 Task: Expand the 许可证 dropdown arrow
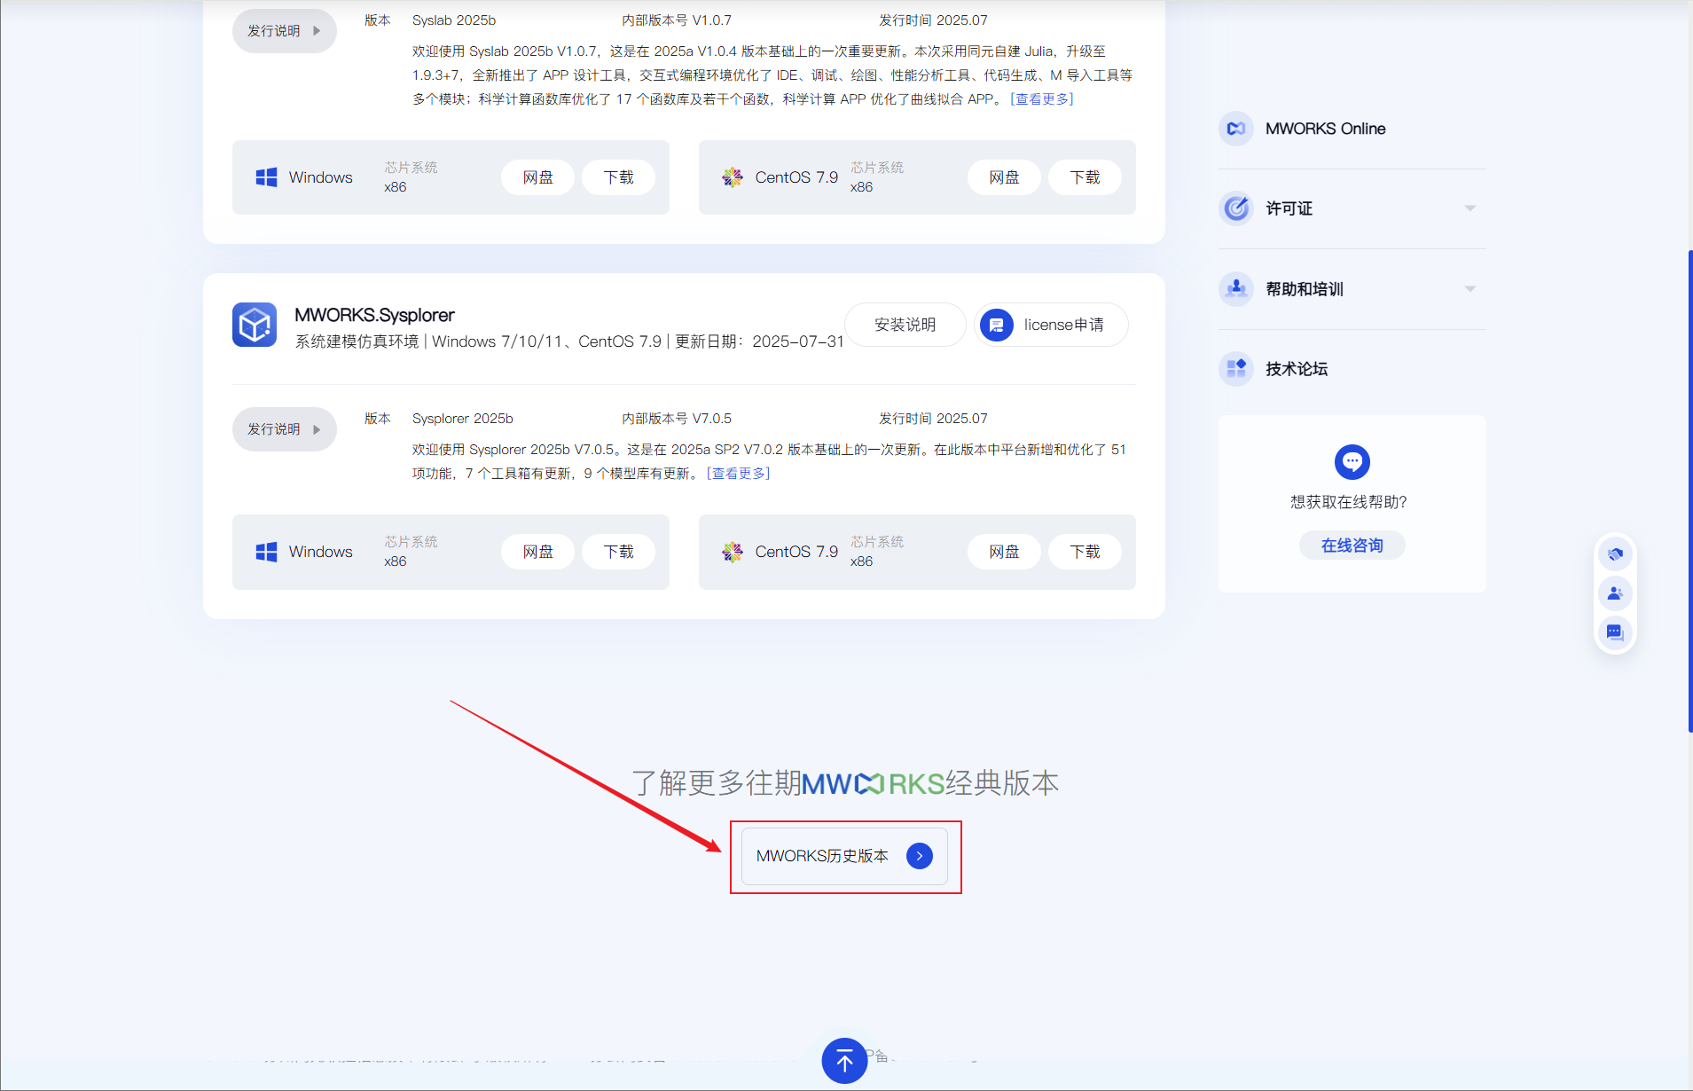click(x=1470, y=208)
